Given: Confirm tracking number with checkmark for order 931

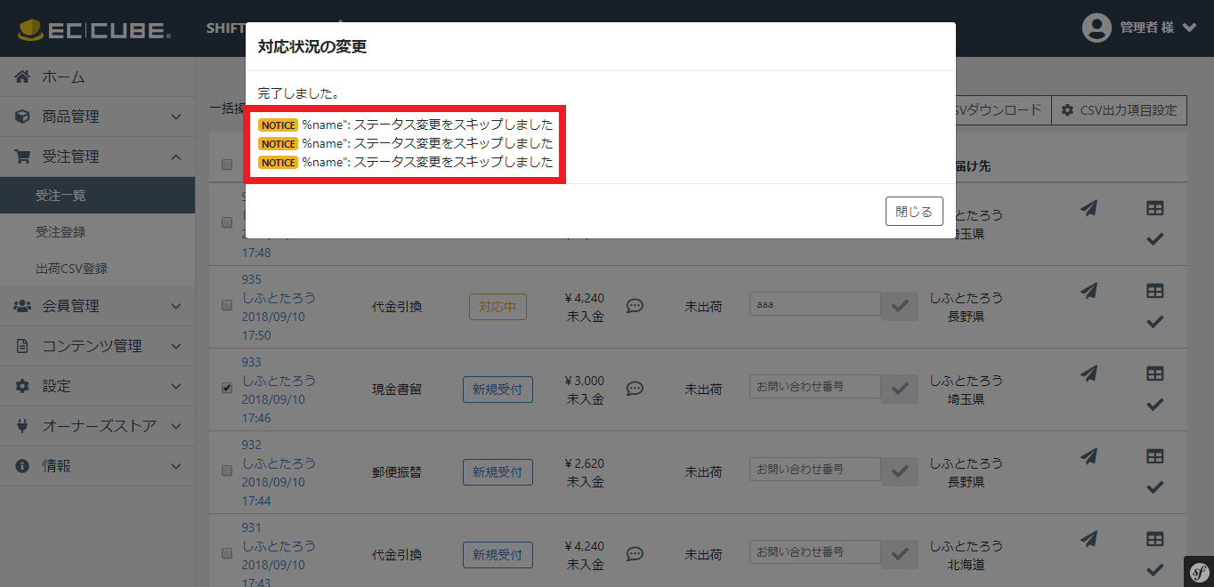Looking at the screenshot, I should click(900, 554).
